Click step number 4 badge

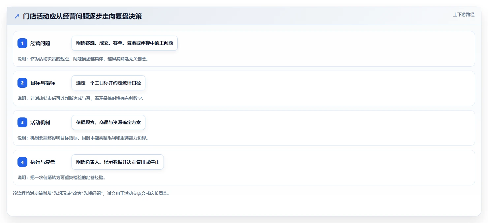(22, 162)
